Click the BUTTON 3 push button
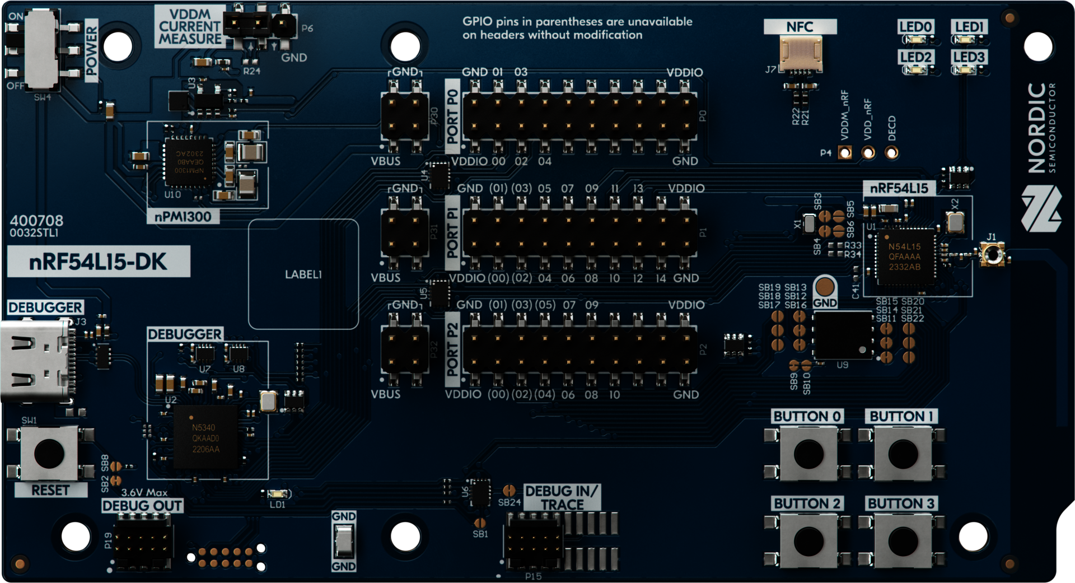Image resolution: width=1075 pixels, height=583 pixels. tap(902, 540)
